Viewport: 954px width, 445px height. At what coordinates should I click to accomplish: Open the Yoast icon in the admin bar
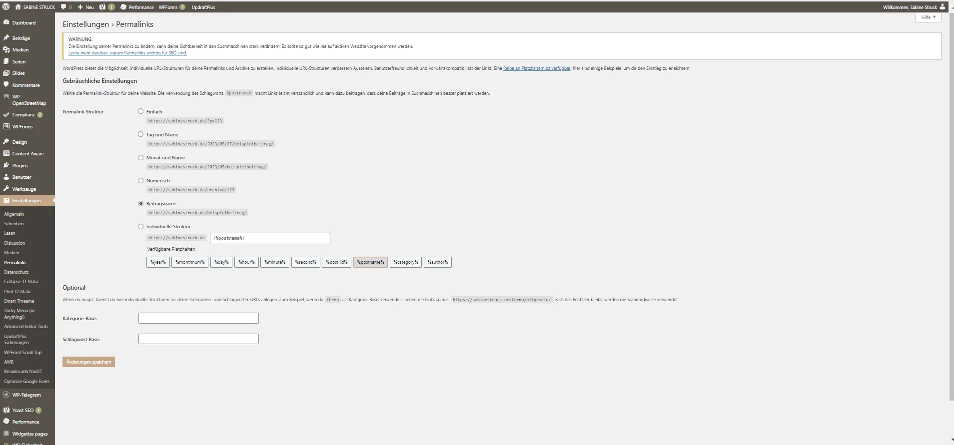click(102, 7)
